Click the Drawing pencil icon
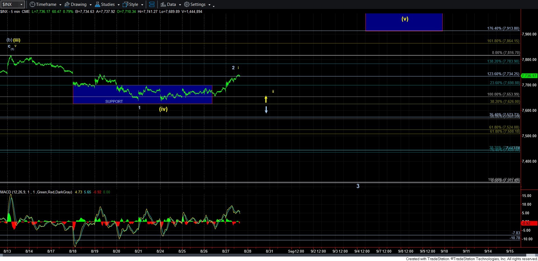The width and height of the screenshot is (538, 261). click(67, 4)
